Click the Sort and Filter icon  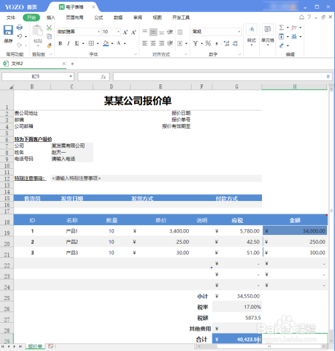pos(294,27)
